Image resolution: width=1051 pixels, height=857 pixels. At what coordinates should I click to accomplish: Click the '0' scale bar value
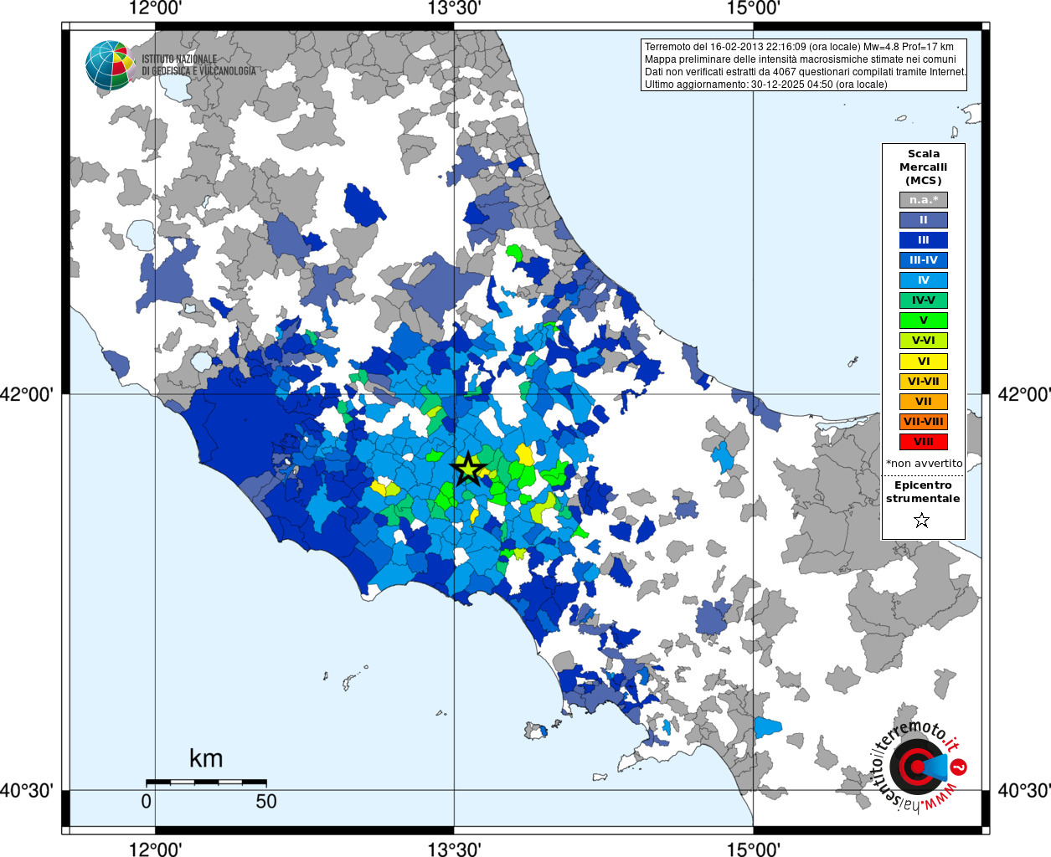147,802
